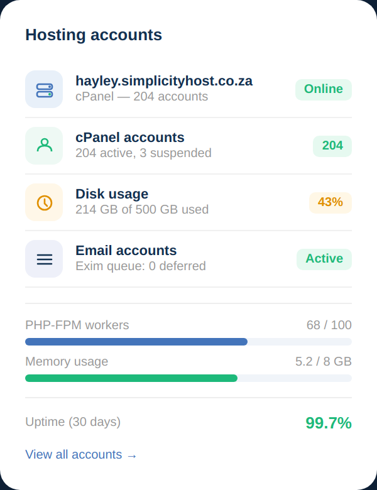The width and height of the screenshot is (377, 490).
Task: Click the user icon for cPanel accounts
Action: [44, 146]
